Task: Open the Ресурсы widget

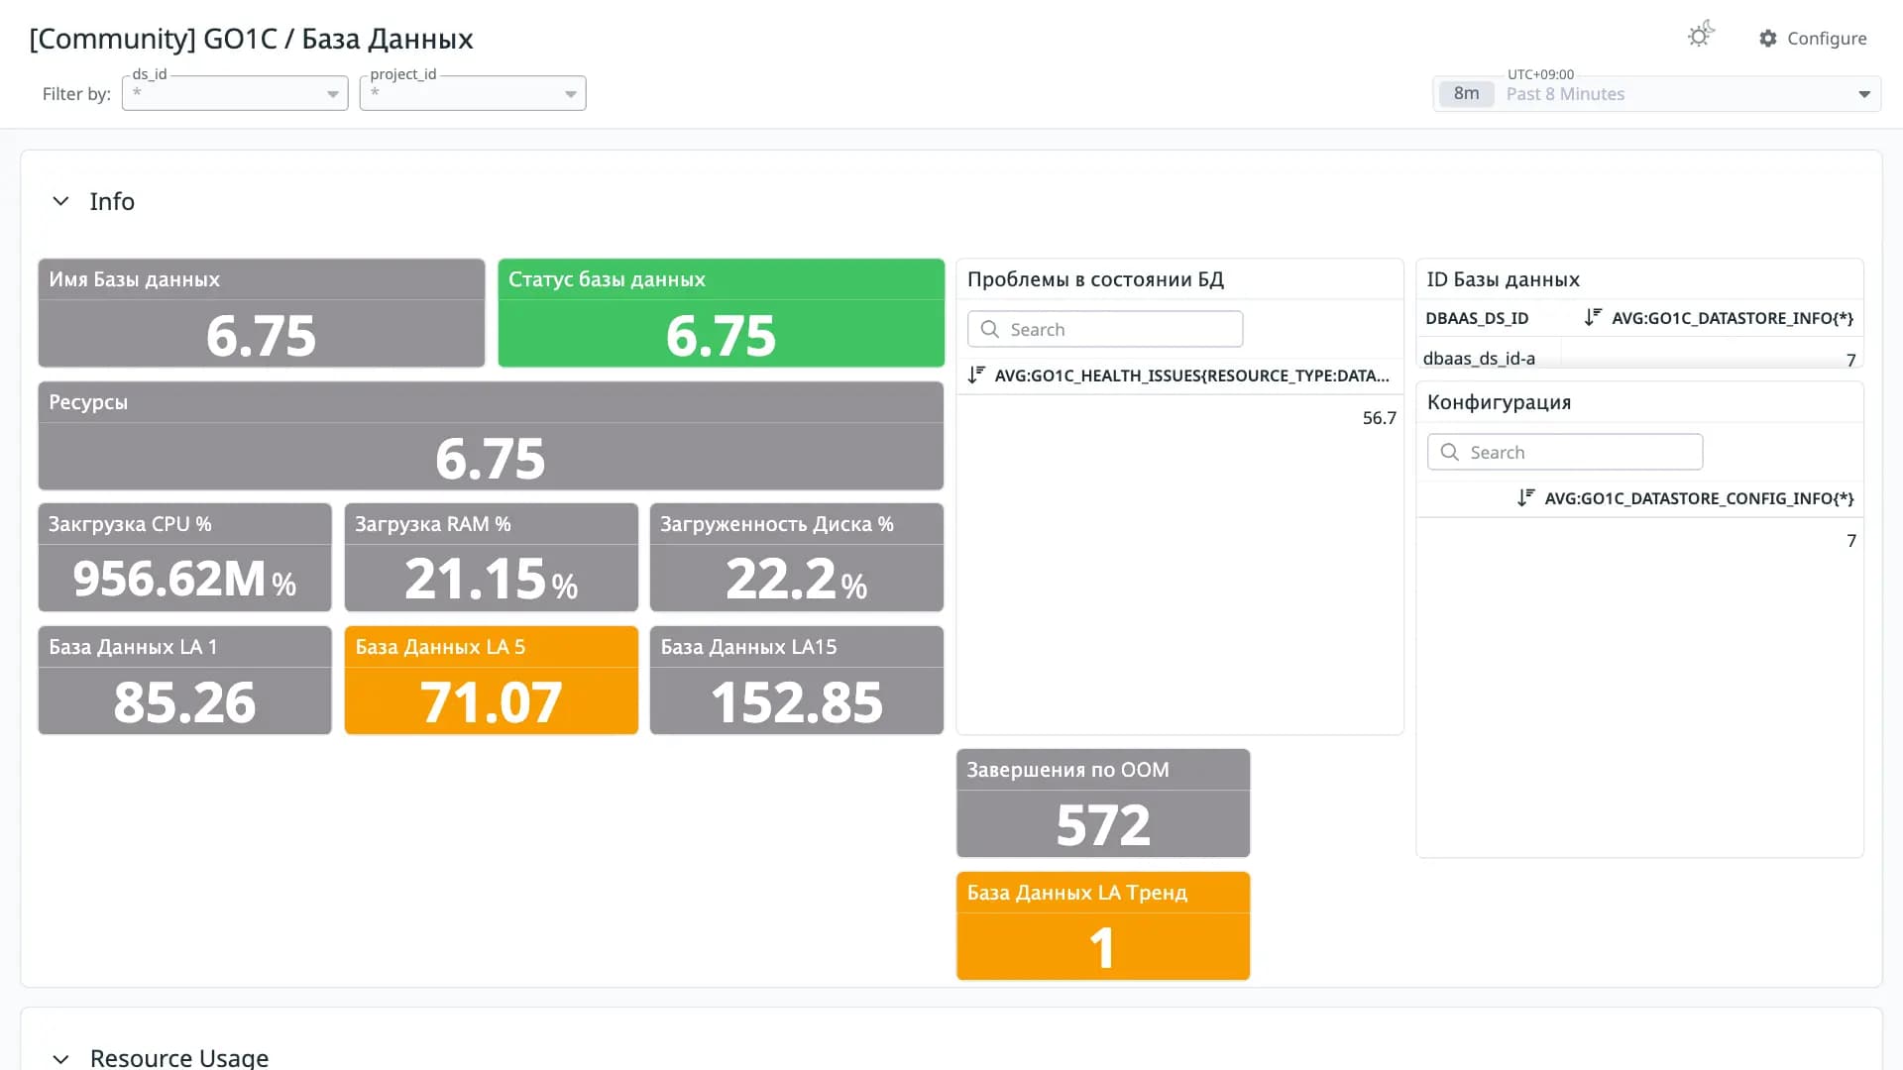Action: (491, 436)
